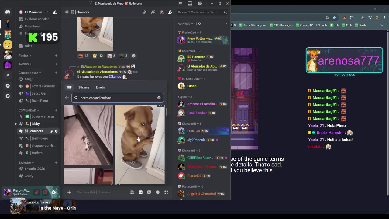Open Puzzle 80.- Hangover bookmark

point(252,25)
